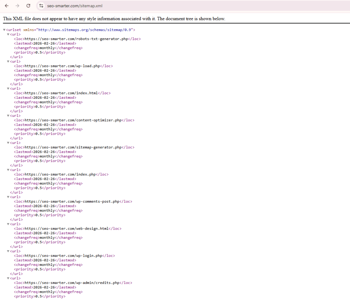This screenshot has height=299, width=350.
Task: Click the browser forward arrow
Action: coord(17,6)
